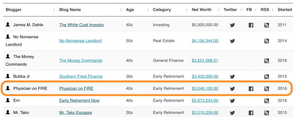Open RSS feed for No Nonsense Landlord
This screenshot has height=117, width=293.
point(266,41)
